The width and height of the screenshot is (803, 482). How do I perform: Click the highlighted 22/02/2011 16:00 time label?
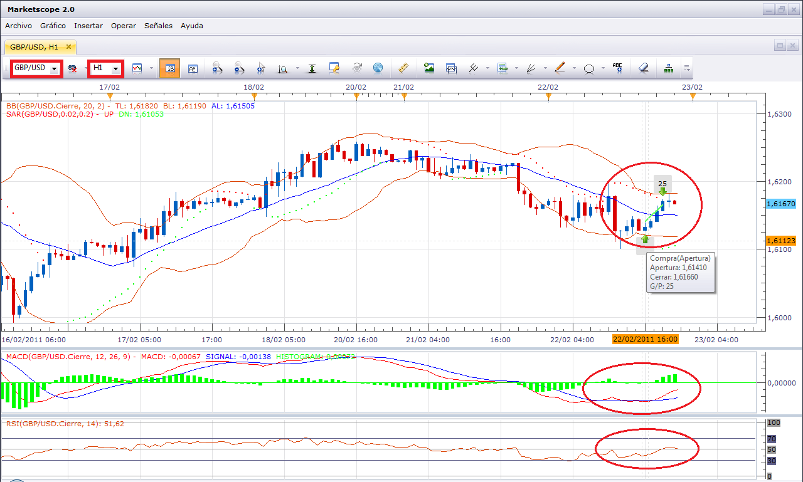[646, 339]
